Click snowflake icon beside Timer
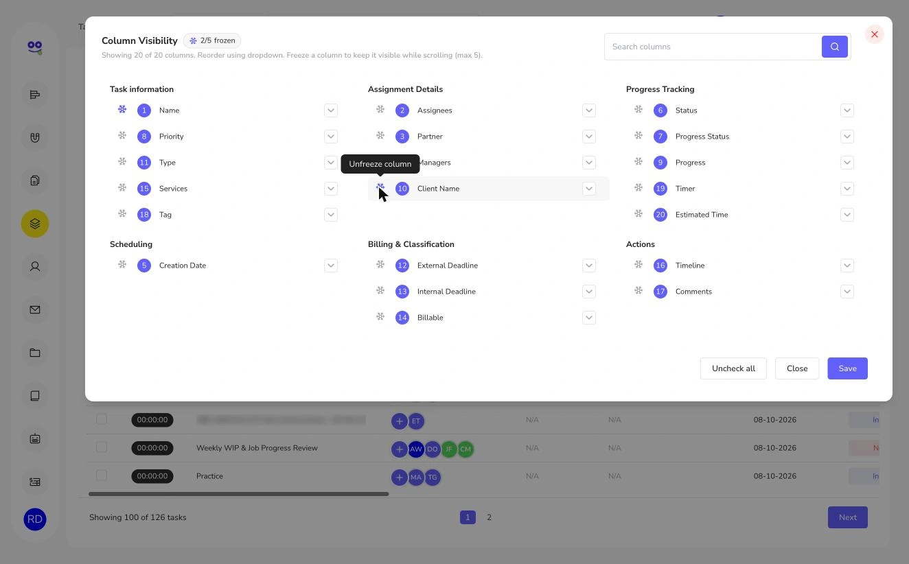Screen dimensions: 909x564 (x=638, y=187)
